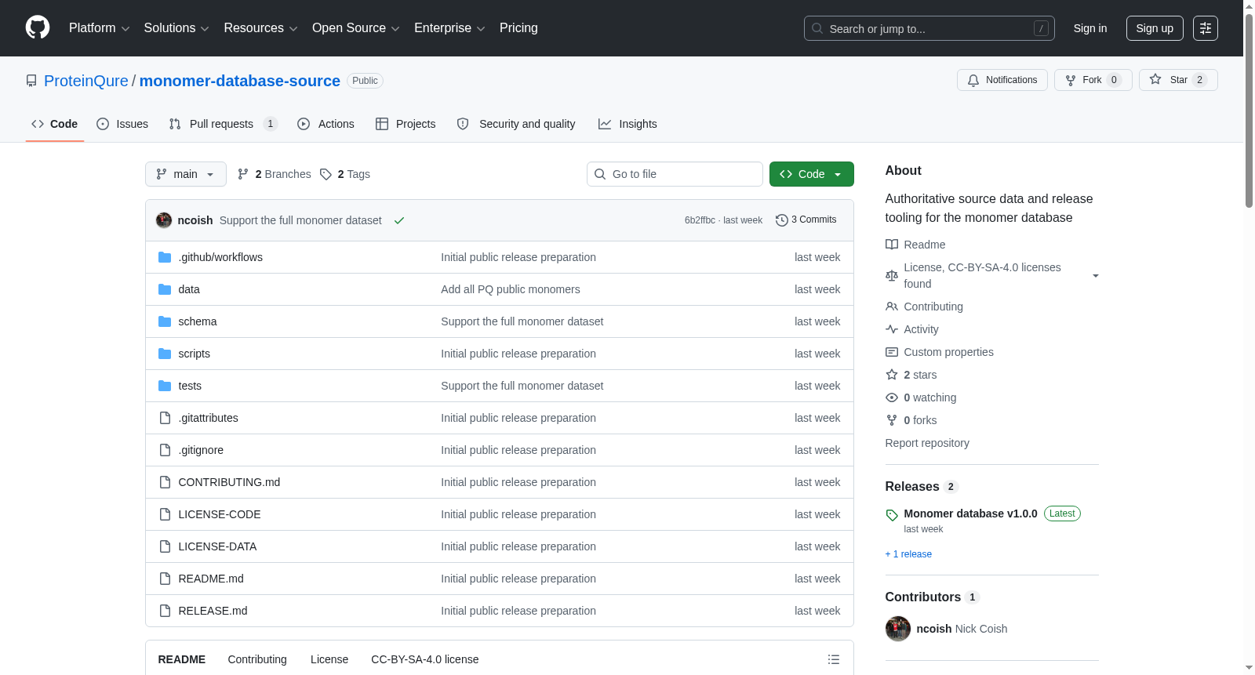Click the scale icon for licenses
Screen dimensions: 1255x675
click(892, 276)
